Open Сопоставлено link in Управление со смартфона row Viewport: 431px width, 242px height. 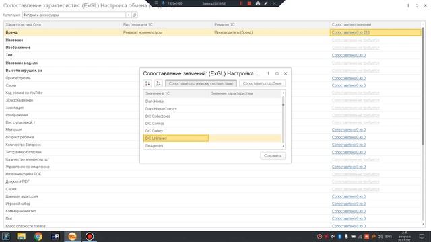[349, 167]
